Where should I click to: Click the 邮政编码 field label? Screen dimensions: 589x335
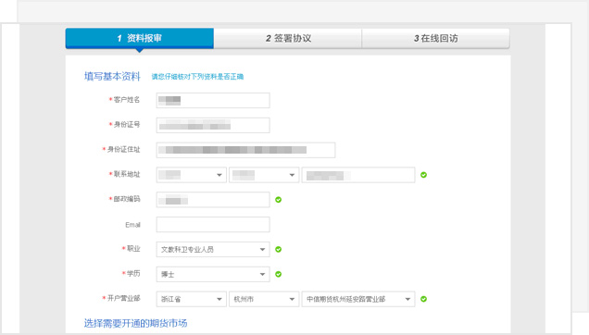[x=127, y=199]
